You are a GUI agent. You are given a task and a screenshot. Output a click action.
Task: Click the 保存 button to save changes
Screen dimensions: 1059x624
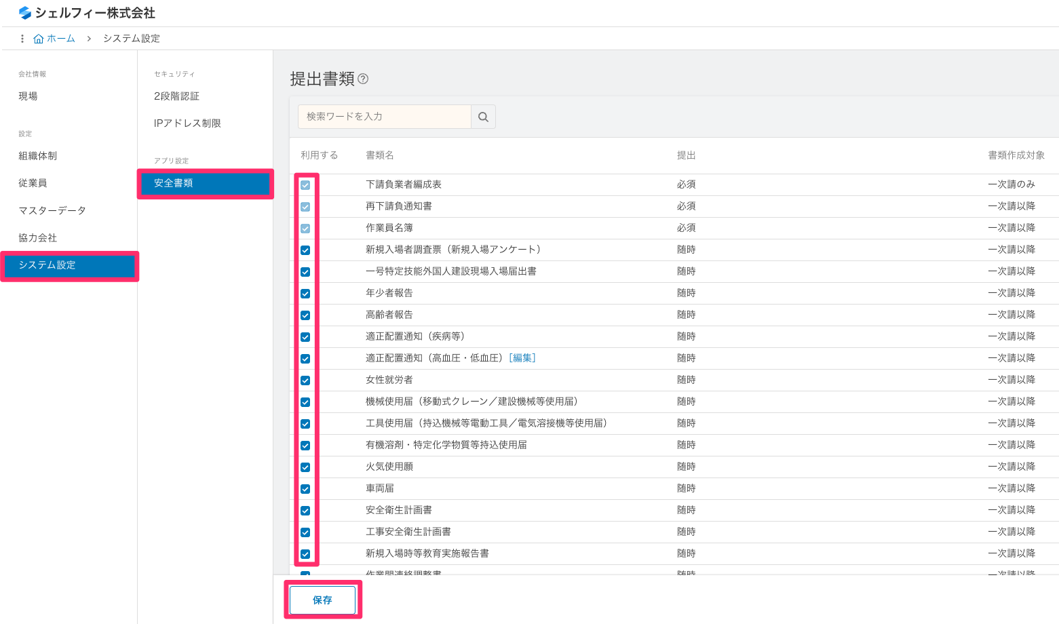(322, 600)
